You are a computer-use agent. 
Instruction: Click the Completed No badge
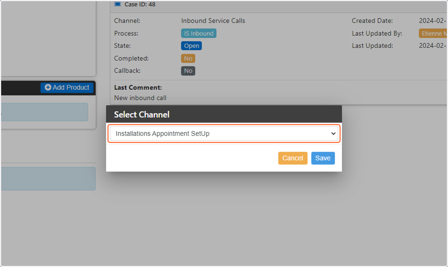pos(188,58)
